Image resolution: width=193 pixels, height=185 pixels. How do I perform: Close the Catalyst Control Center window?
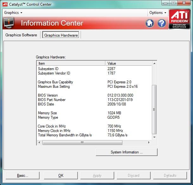[x=184, y=3]
